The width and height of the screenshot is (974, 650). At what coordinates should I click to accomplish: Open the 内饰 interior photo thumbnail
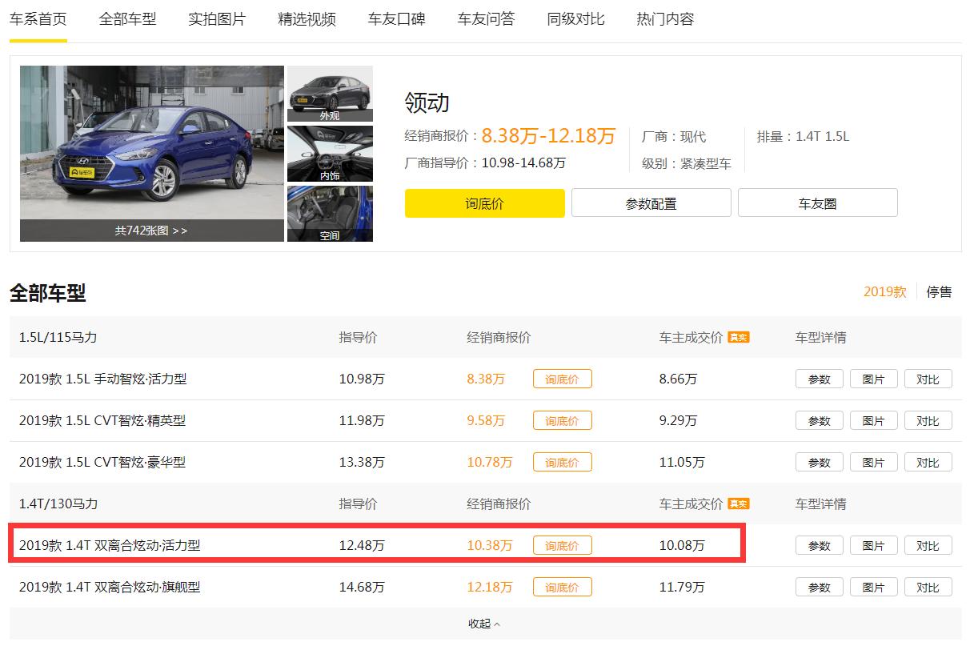tap(330, 153)
